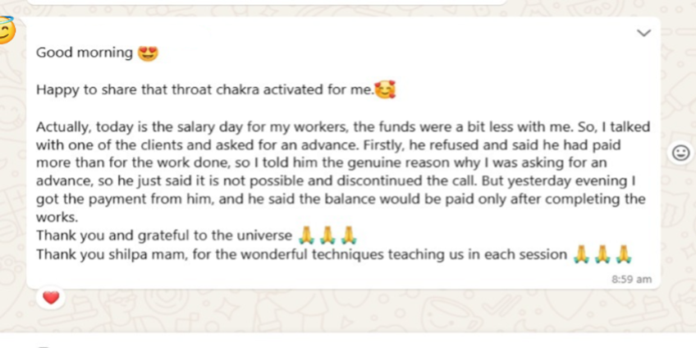The image size is (696, 348).
Task: Open the message options chevron menu
Action: click(644, 33)
